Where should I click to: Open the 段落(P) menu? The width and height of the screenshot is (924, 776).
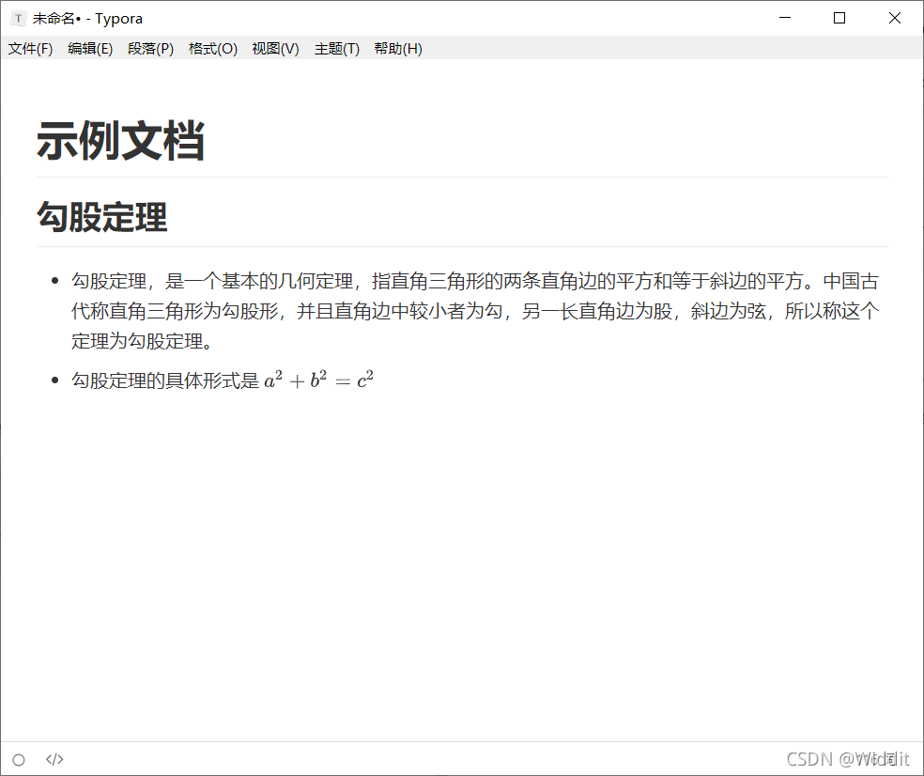[x=150, y=49]
